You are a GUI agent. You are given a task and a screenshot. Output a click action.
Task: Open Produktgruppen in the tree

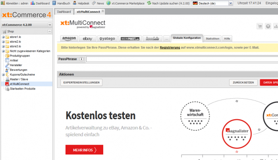coord(18,56)
